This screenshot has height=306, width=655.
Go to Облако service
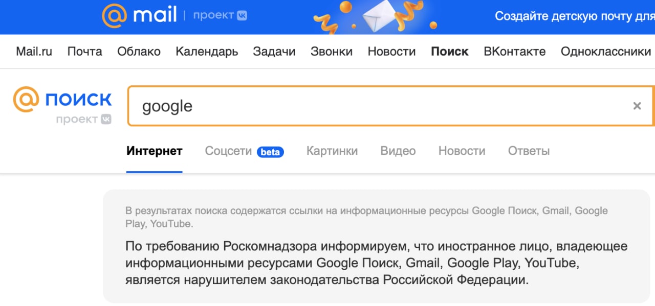139,52
